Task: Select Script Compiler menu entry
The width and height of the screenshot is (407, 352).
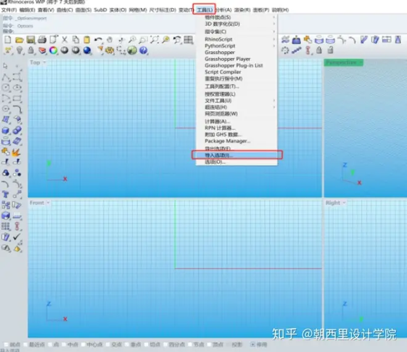Action: click(223, 72)
